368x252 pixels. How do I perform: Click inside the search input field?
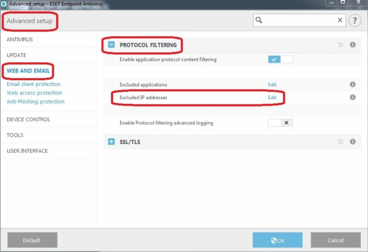[299, 20]
